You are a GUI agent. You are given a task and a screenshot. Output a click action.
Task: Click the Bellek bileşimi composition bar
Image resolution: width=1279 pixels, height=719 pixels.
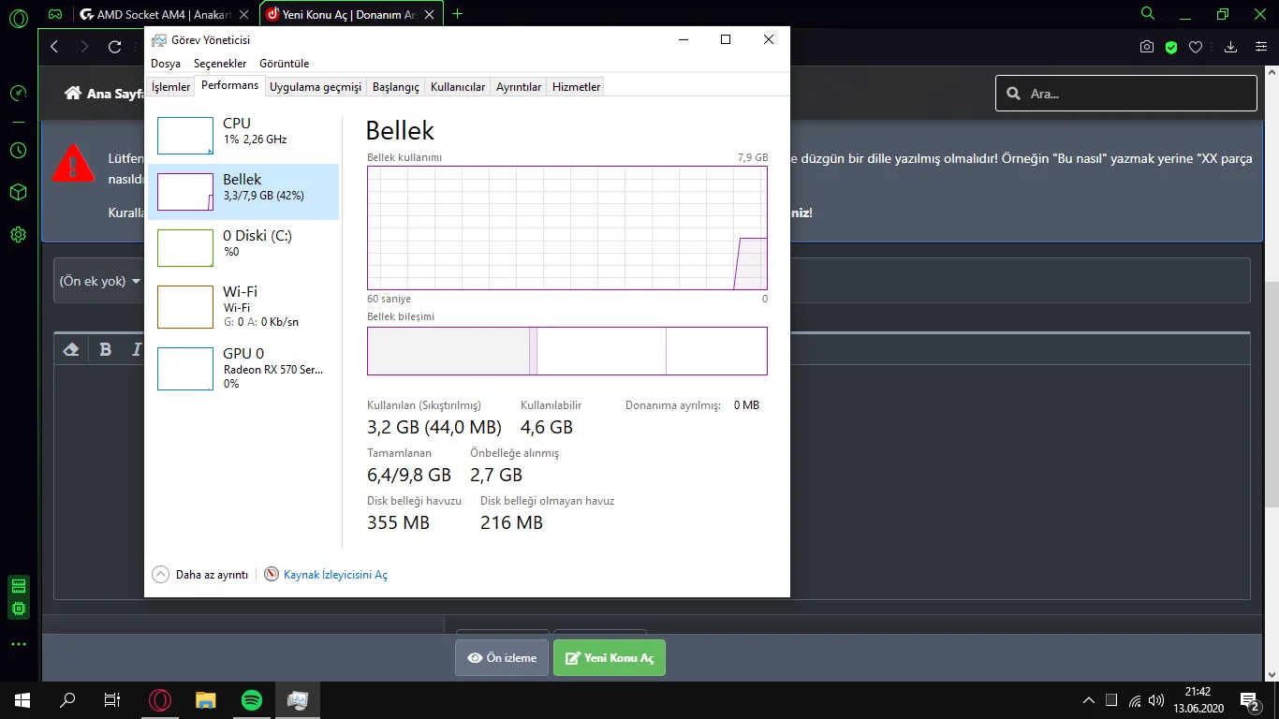pyautogui.click(x=567, y=351)
